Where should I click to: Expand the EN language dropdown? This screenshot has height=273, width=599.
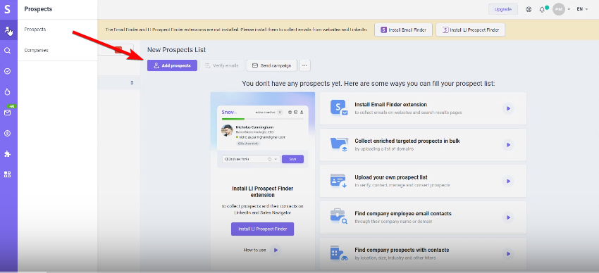click(x=582, y=9)
